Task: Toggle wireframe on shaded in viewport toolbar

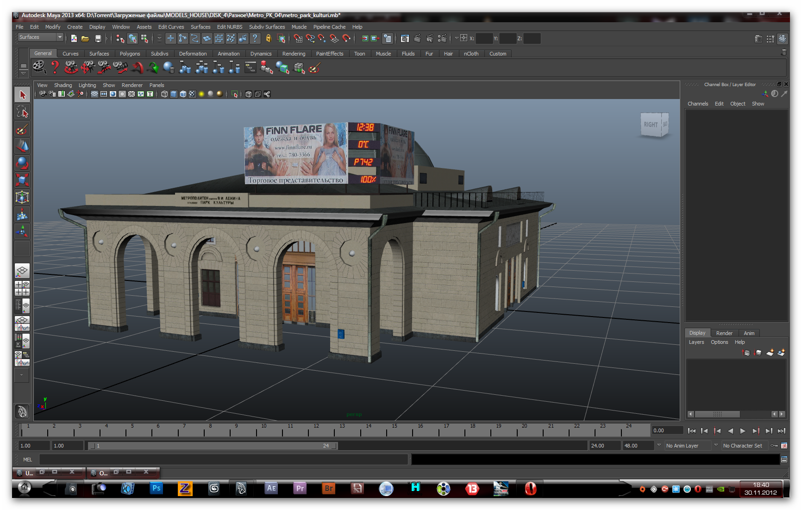Action: (183, 94)
